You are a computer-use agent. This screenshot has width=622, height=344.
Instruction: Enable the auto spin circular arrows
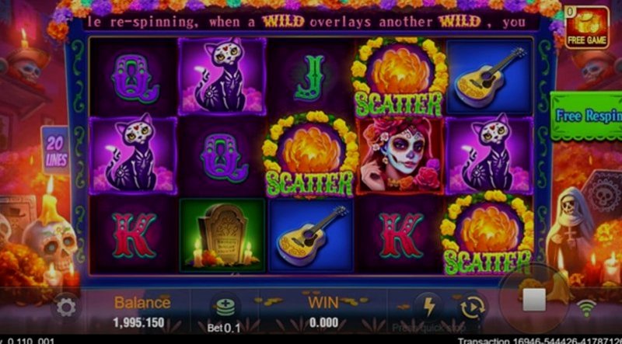pos(473,308)
